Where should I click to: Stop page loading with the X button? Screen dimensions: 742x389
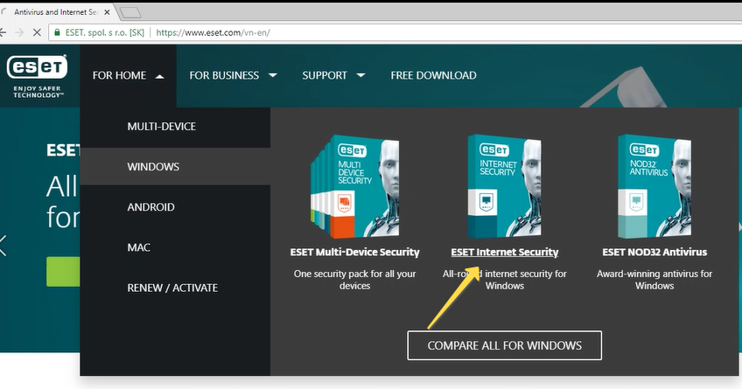37,32
